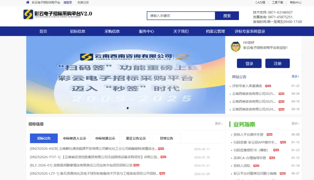Expand 更多 in the 招标信息 header
Screen dimensions: 314x180
[219, 124]
